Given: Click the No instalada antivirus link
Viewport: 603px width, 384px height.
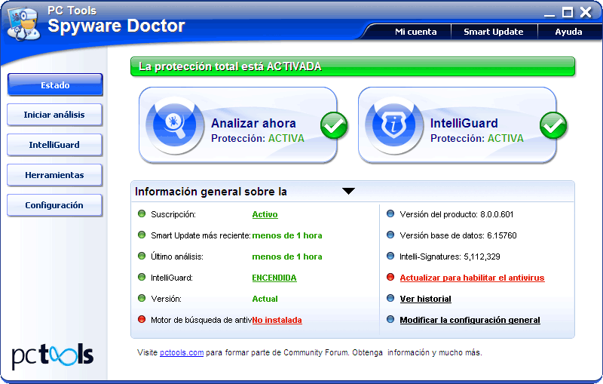Looking at the screenshot, I should point(277,320).
